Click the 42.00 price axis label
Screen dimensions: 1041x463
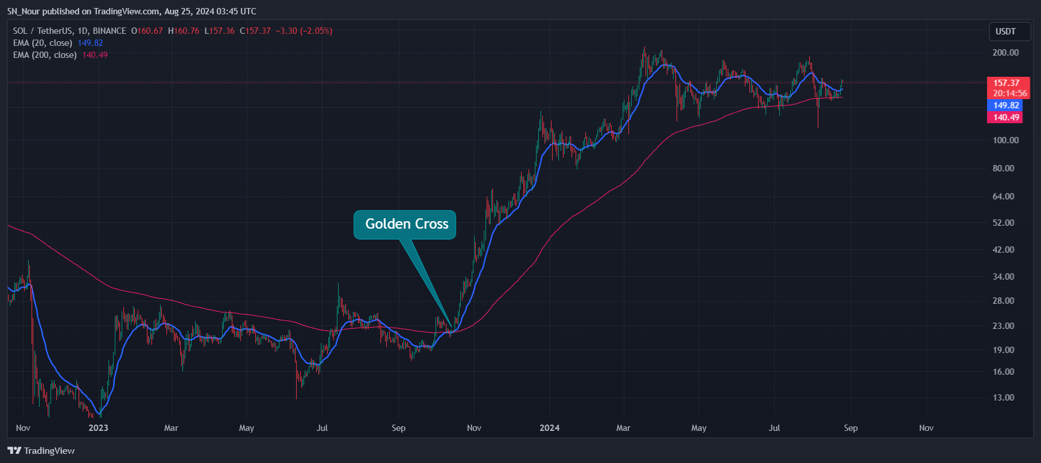[x=1004, y=250]
